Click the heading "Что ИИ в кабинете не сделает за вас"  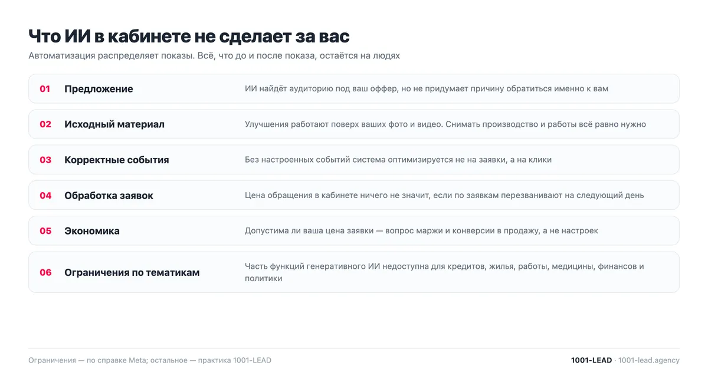tap(189, 36)
